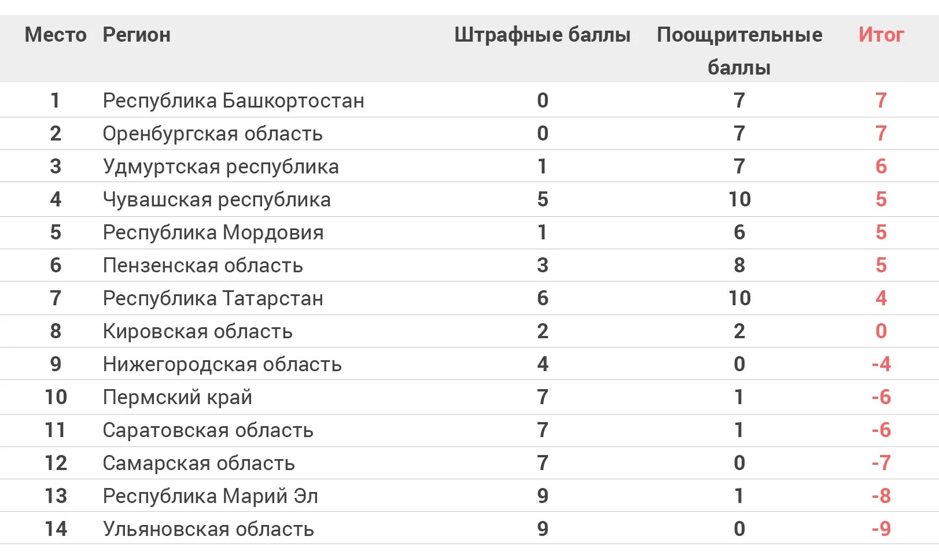
Task: Click the Штрафные баллы column header
Action: coord(542,35)
